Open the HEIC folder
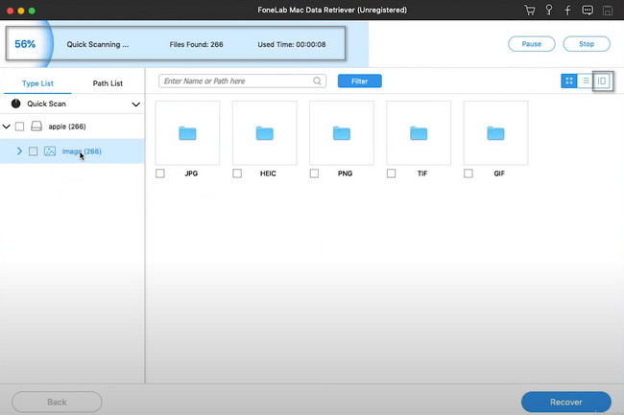This screenshot has width=624, height=415. click(265, 133)
